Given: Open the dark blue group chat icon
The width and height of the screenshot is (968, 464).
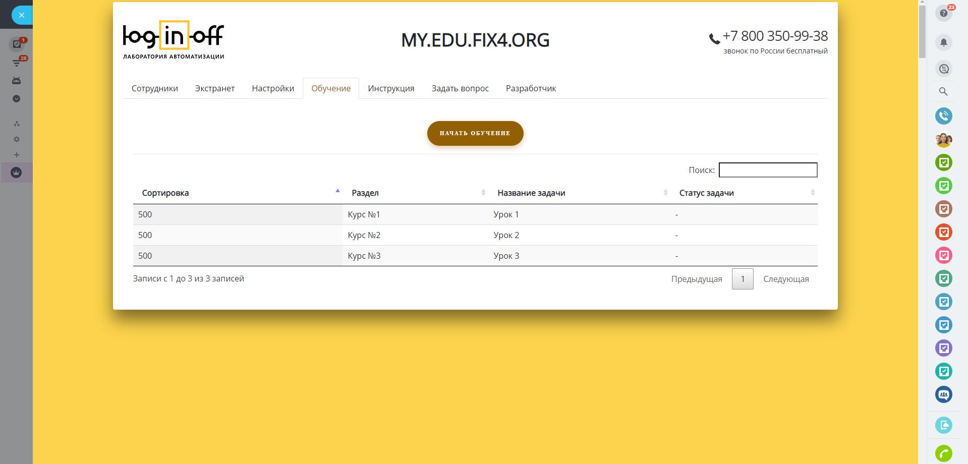Looking at the screenshot, I should [943, 394].
